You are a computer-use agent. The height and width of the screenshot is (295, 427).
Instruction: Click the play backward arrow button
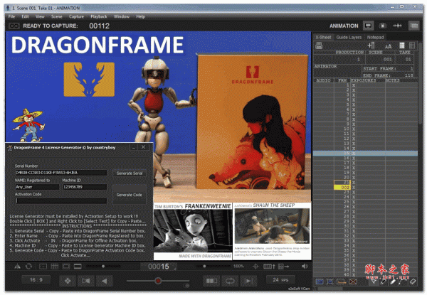tap(105, 281)
